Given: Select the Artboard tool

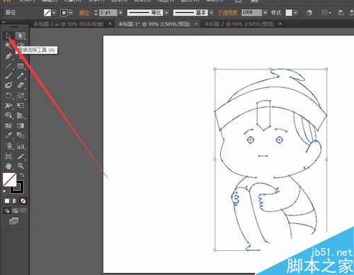Looking at the screenshot, I should pyautogui.click(x=8, y=156).
